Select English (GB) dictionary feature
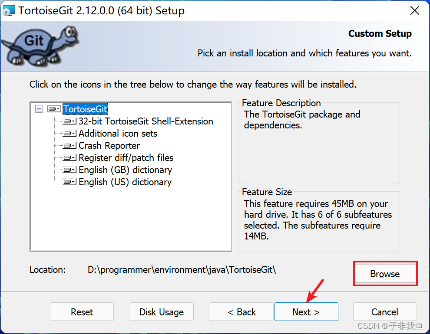 click(x=126, y=170)
